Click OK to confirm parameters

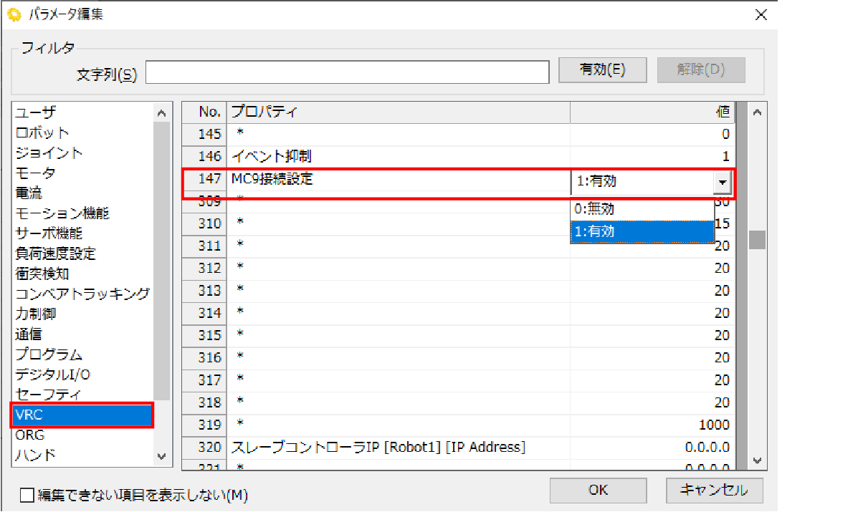point(598,491)
